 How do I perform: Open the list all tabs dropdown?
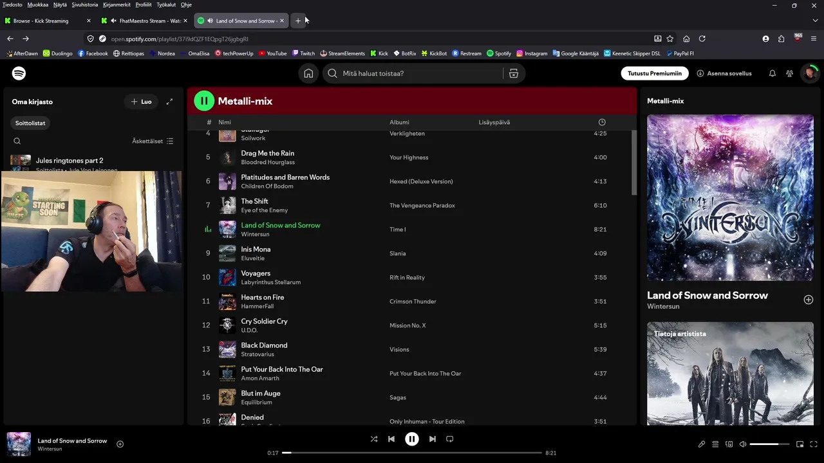(815, 21)
